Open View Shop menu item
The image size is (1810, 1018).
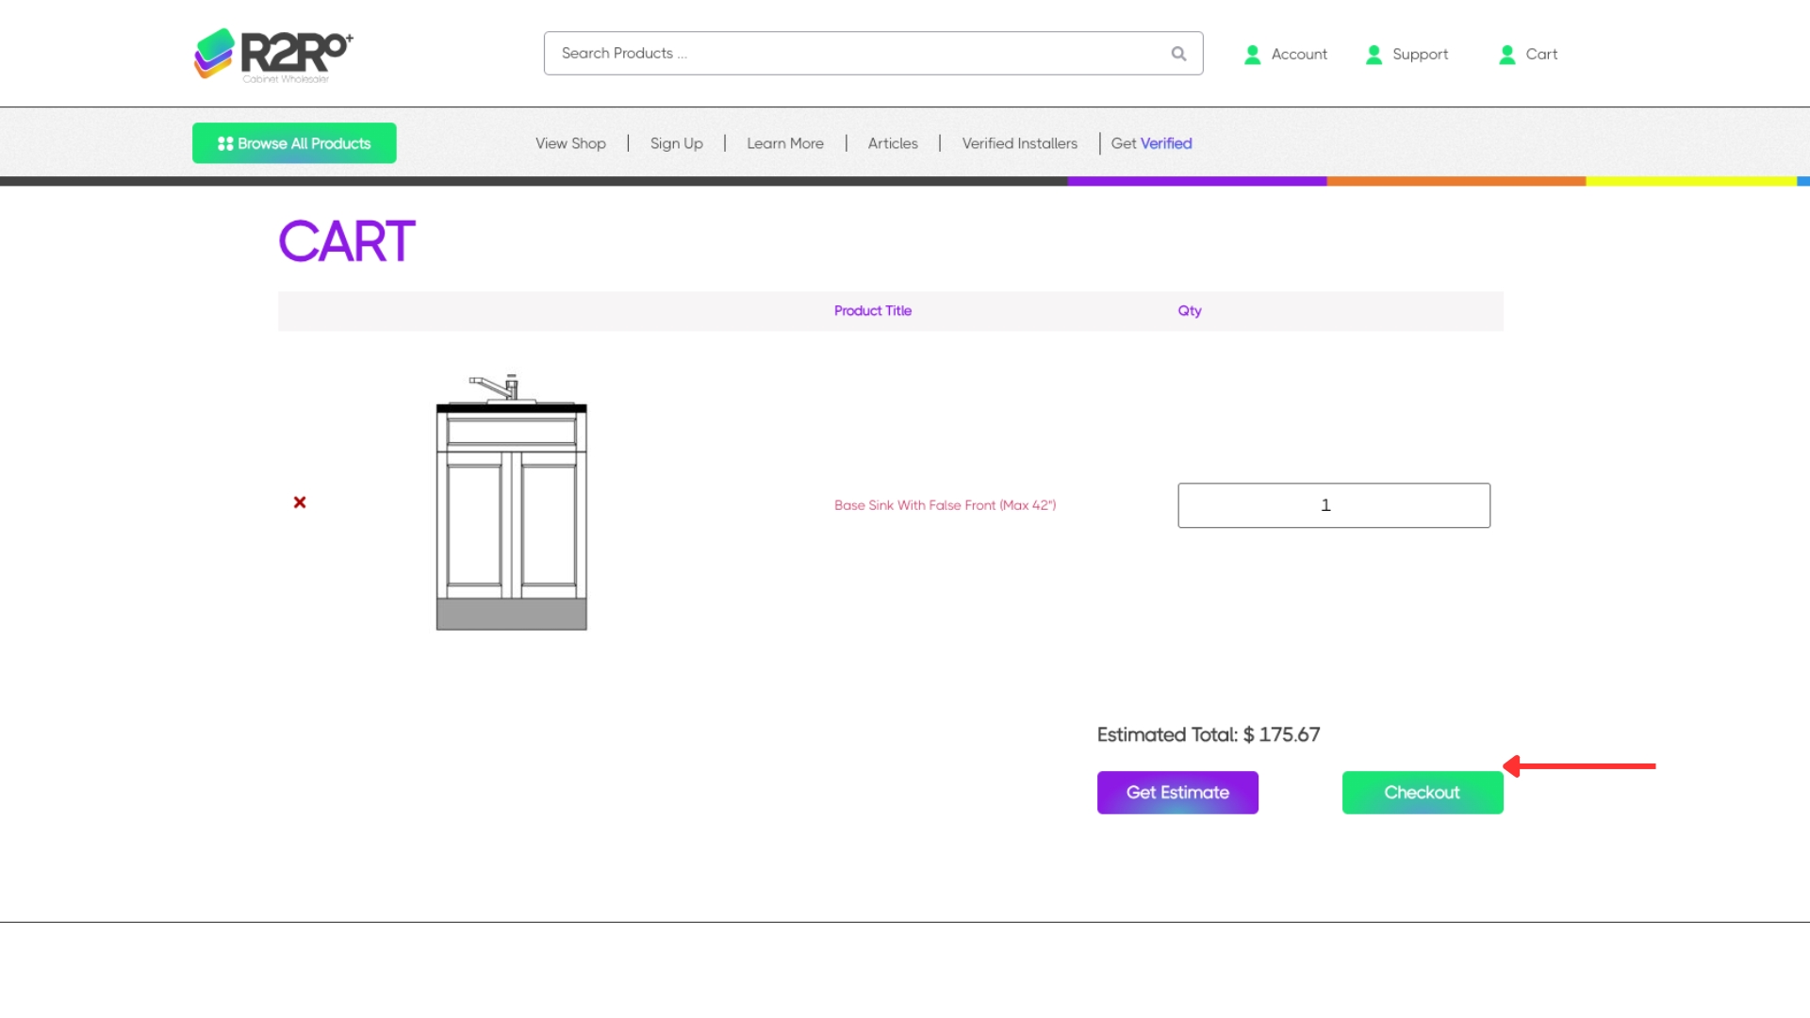point(570,143)
